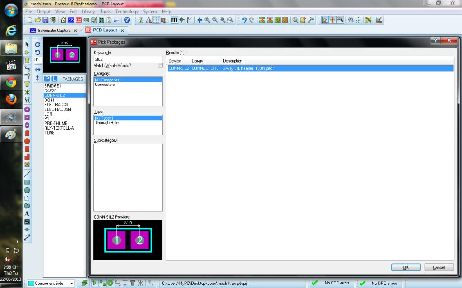This screenshot has width=462, height=288.
Task: Mirror vertically with the Y-mirror icon
Action: pos(37,78)
